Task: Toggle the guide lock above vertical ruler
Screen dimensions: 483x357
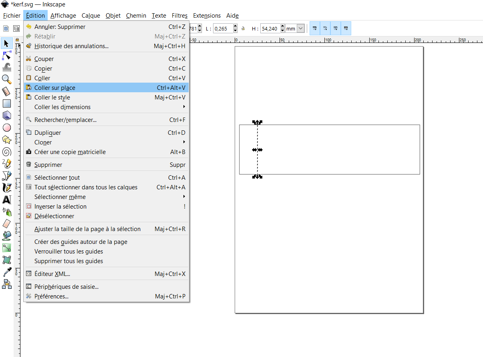Action: point(17,40)
